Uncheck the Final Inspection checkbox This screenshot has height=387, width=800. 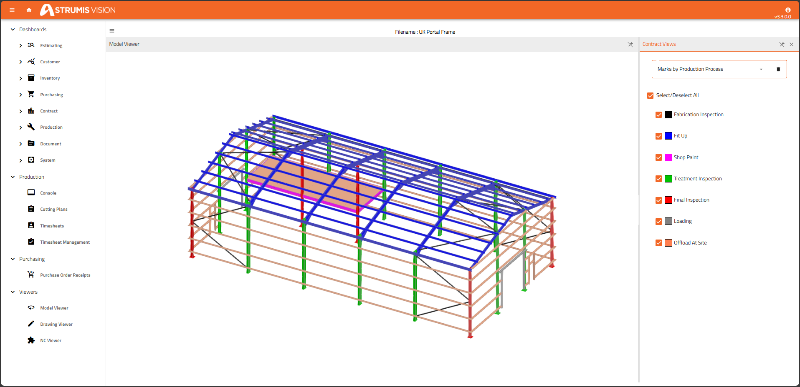[658, 200]
